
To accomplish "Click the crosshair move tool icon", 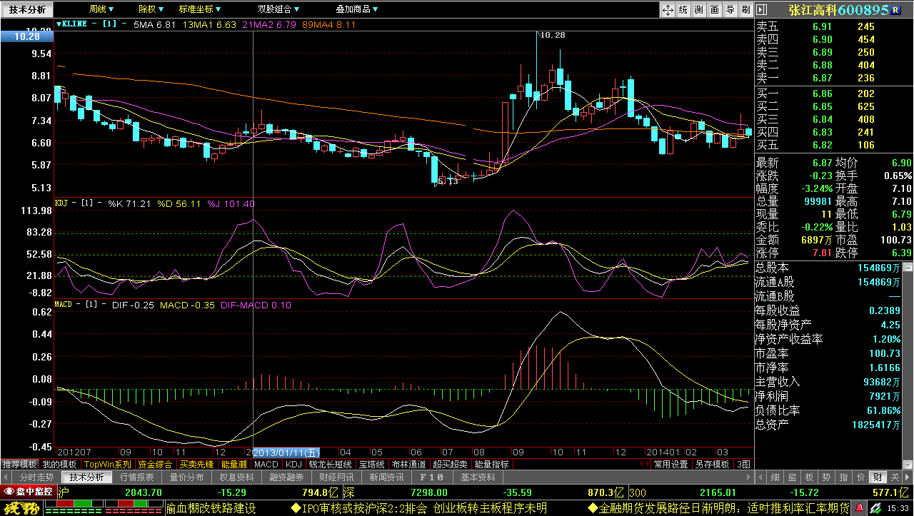I will click(x=667, y=9).
